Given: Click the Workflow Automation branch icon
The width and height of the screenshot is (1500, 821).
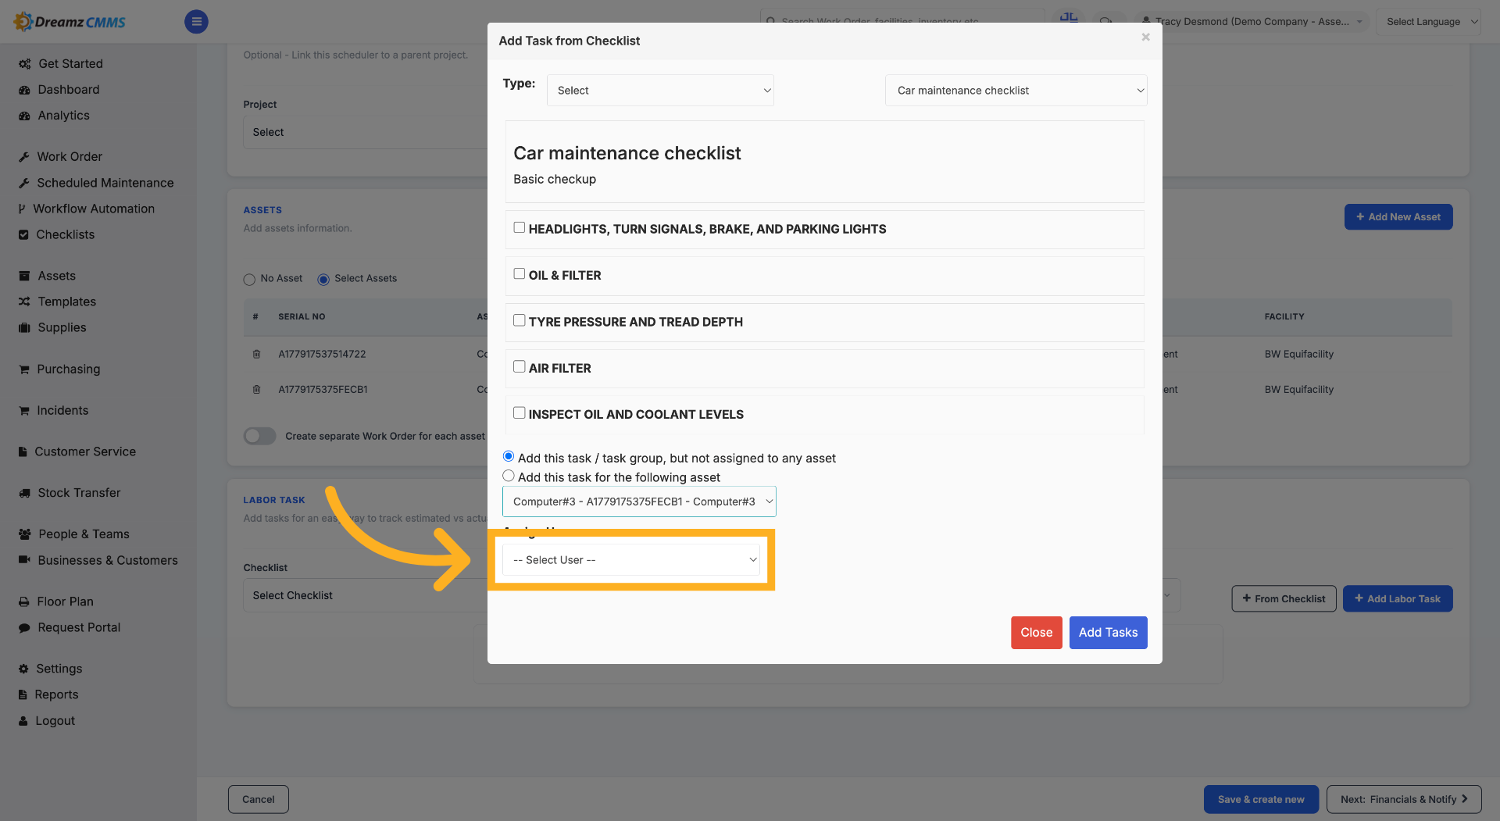Looking at the screenshot, I should click(x=22, y=209).
